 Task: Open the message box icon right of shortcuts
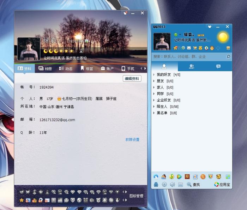pyautogui.click(x=228, y=48)
